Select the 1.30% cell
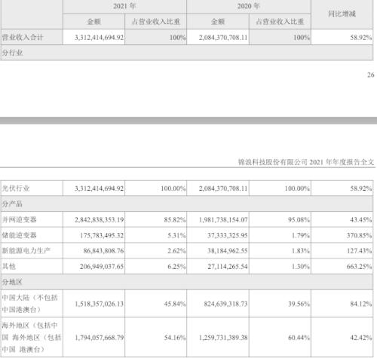 [301, 266]
